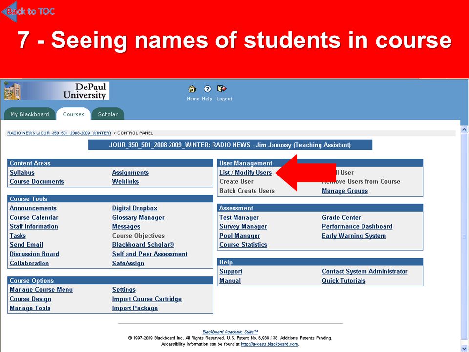This screenshot has width=469, height=352.
Task: Click the DePaul University logo
Action: 57,91
